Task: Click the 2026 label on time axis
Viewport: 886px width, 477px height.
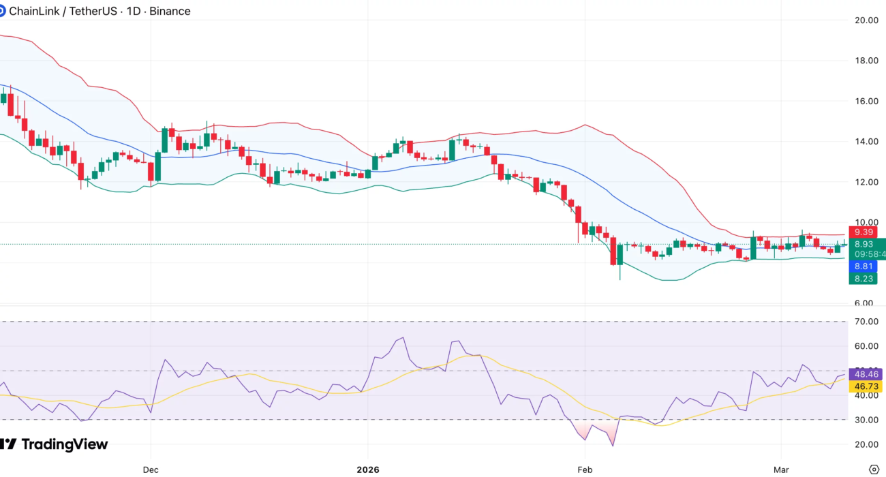Action: [367, 470]
